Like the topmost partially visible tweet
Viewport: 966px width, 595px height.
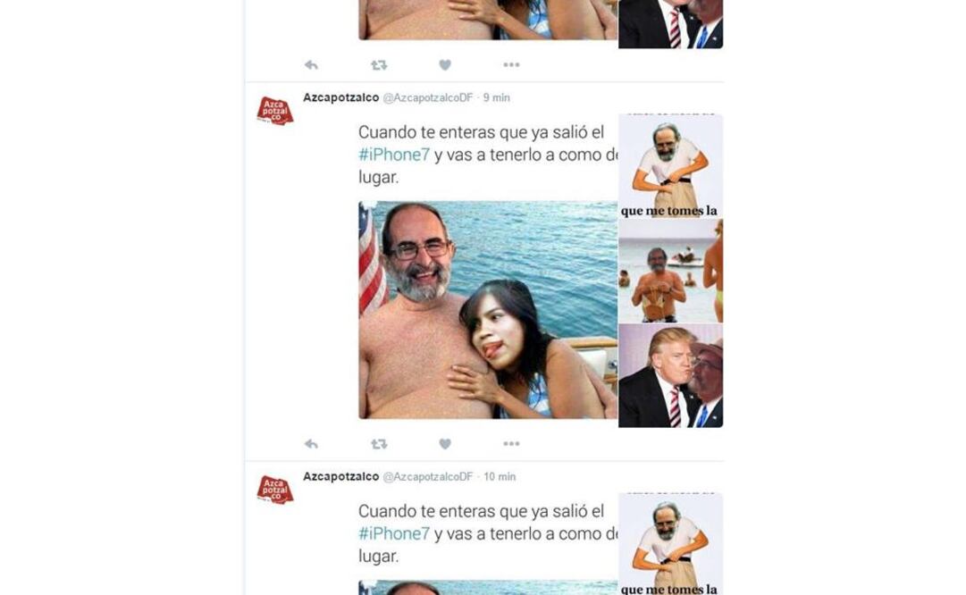[x=445, y=64]
